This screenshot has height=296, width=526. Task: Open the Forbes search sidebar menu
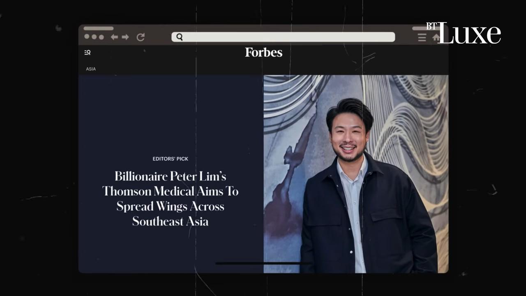(x=87, y=52)
